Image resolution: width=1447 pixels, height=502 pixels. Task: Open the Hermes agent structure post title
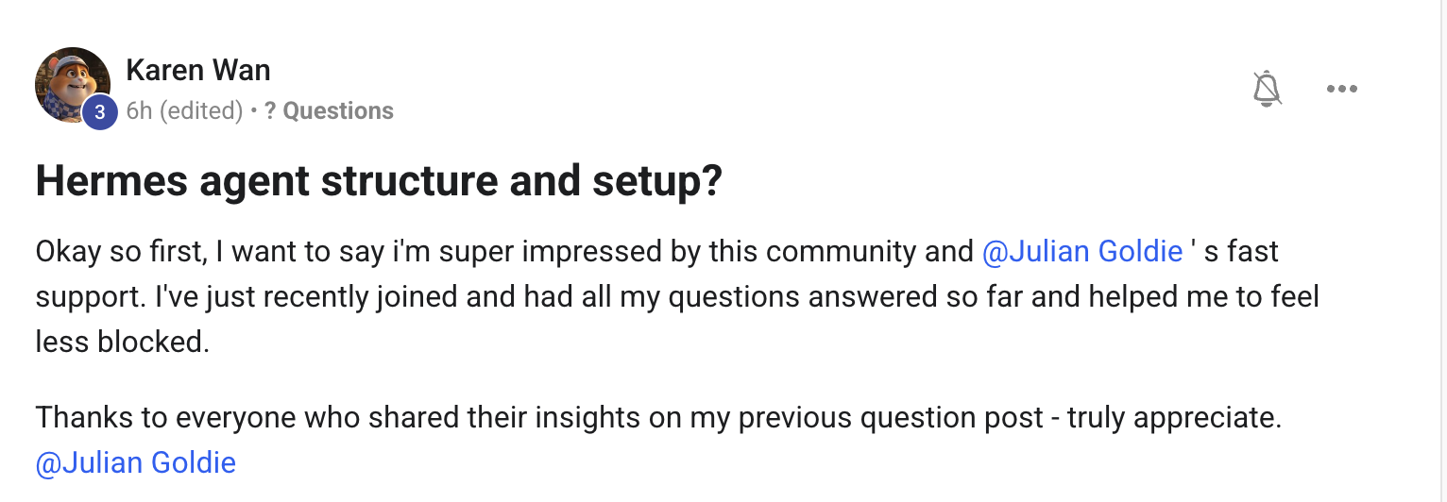click(x=379, y=182)
